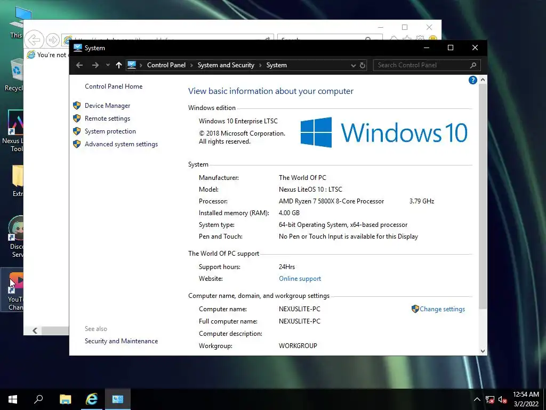Click the System control panel taskbar button
Viewport: 546px width, 410px height.
pyautogui.click(x=118, y=399)
